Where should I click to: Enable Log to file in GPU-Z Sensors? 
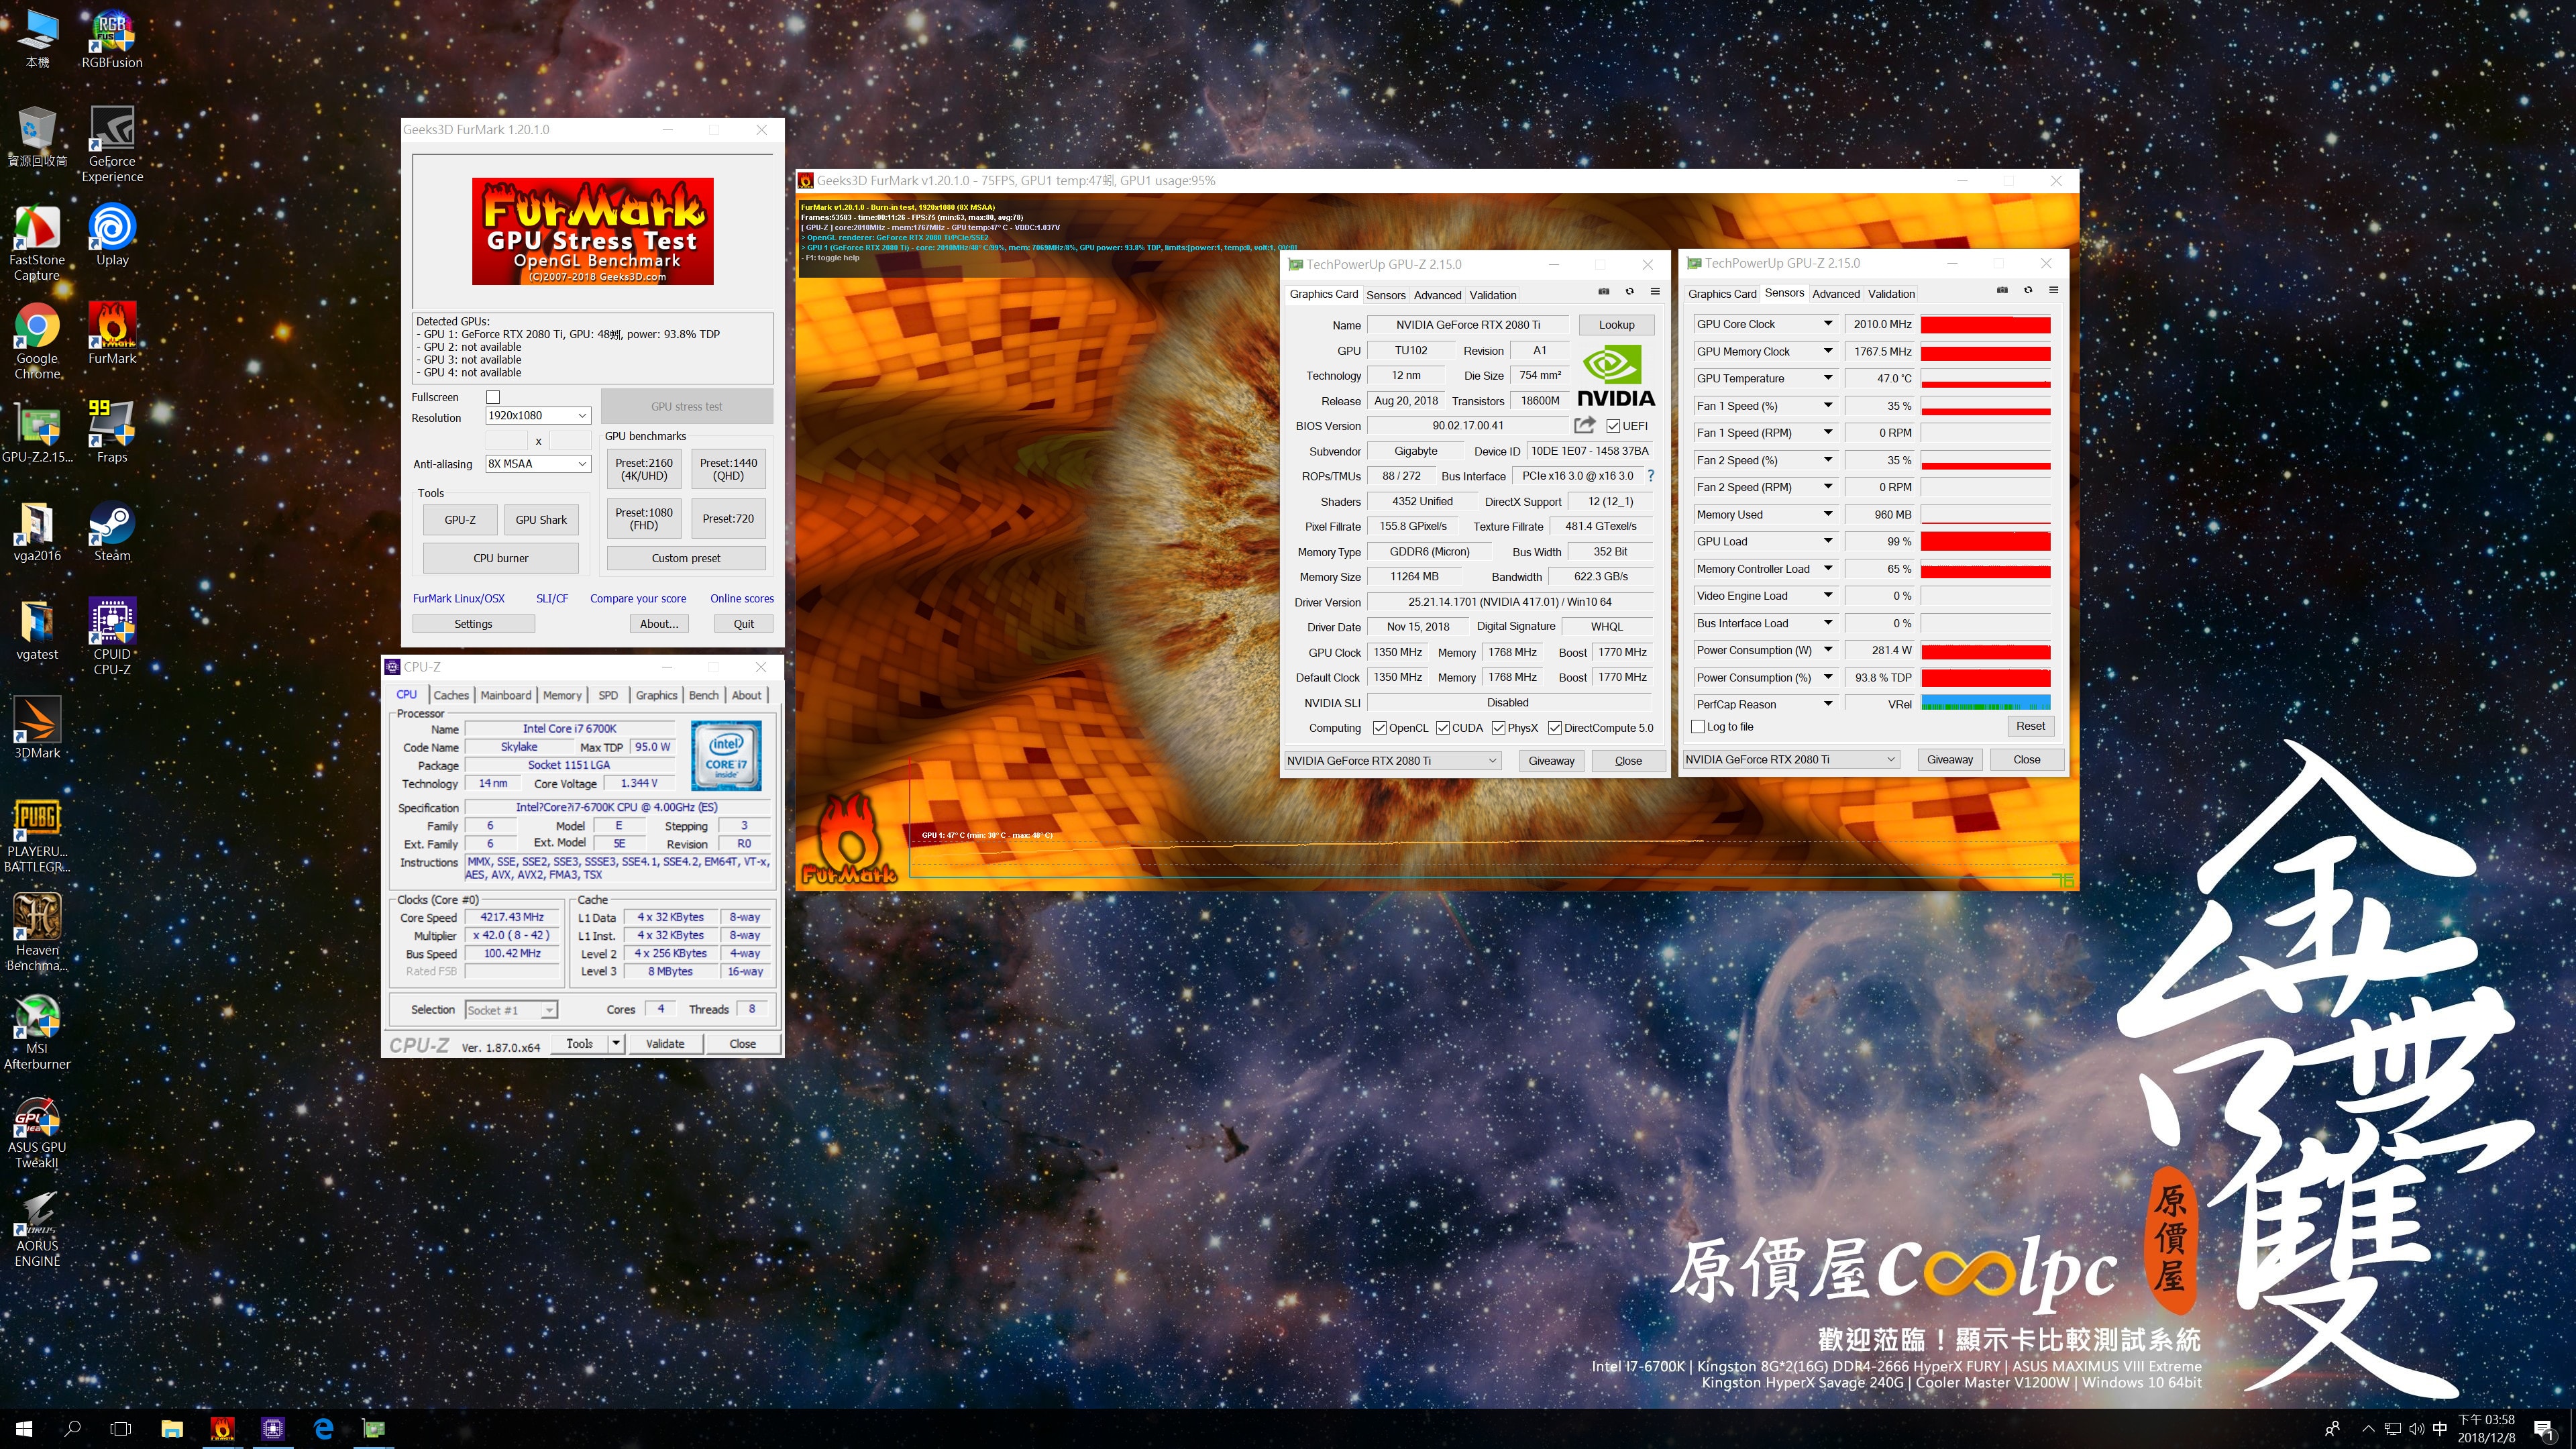[1698, 727]
